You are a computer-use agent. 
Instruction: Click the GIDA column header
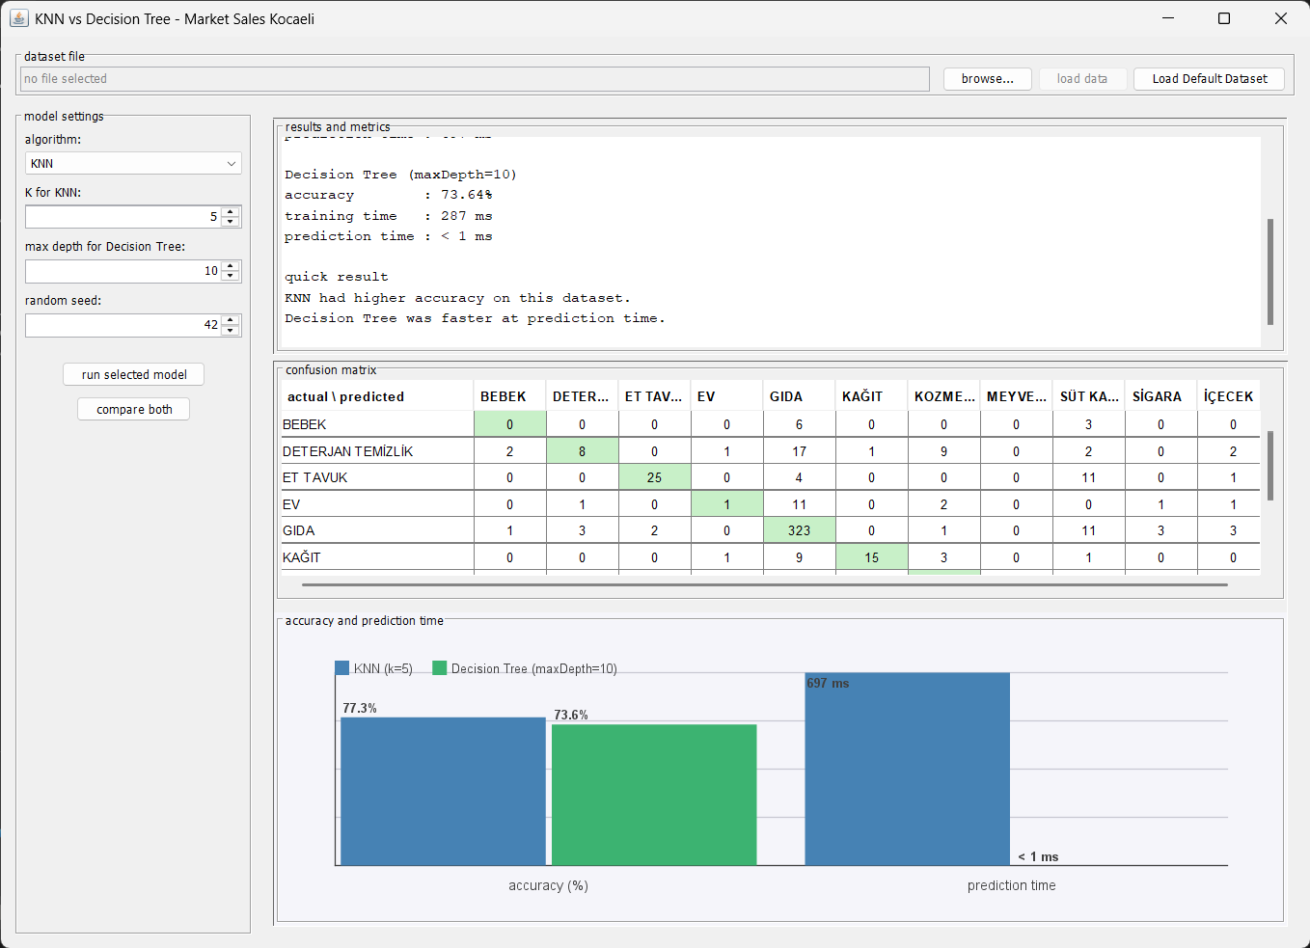click(800, 396)
